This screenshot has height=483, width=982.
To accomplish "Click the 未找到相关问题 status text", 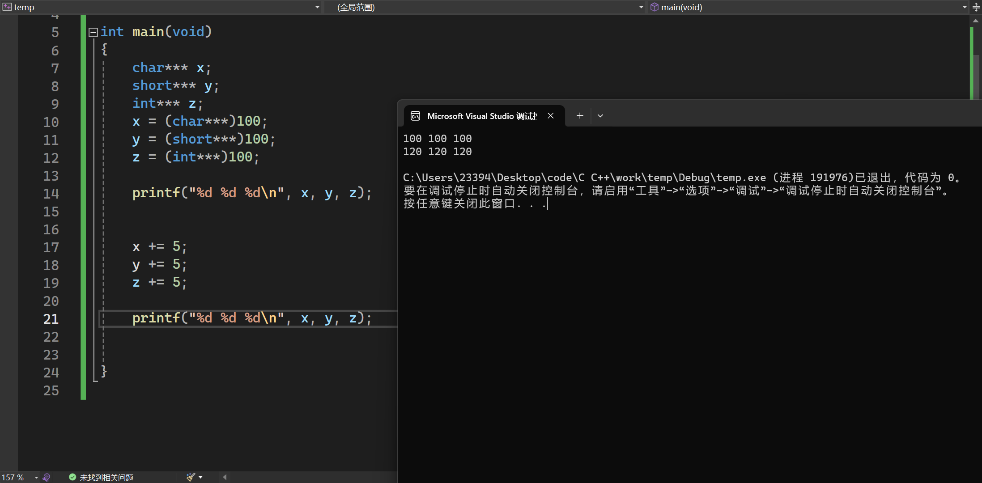I will [x=106, y=477].
